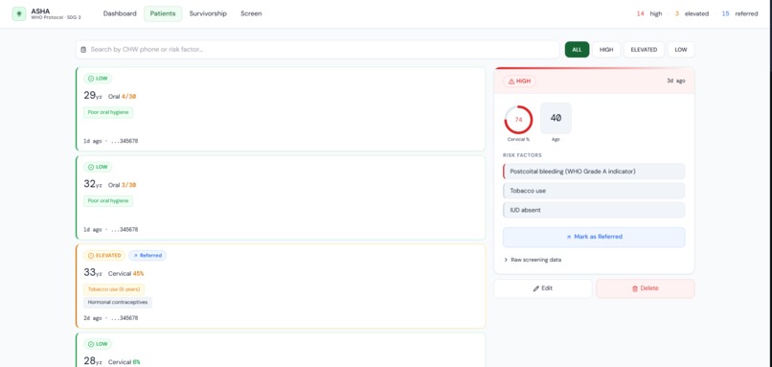Click the Hormonal contraceptives tag
Screen dimensions: 772x367
[118, 303]
